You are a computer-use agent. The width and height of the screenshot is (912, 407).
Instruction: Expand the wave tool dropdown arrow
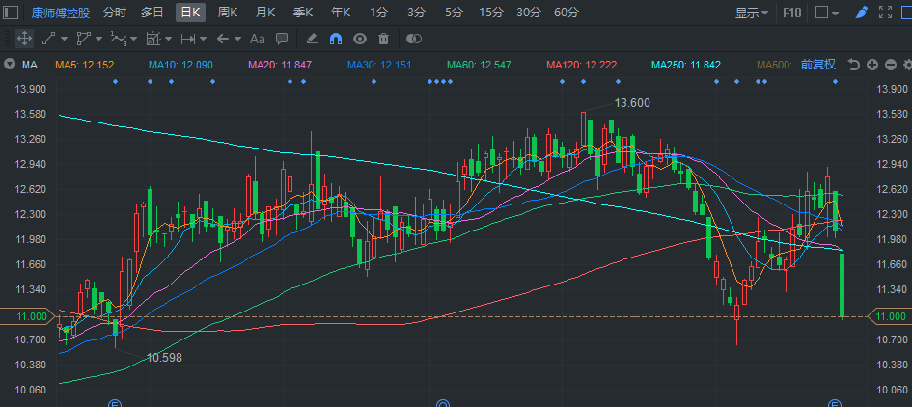click(x=134, y=39)
